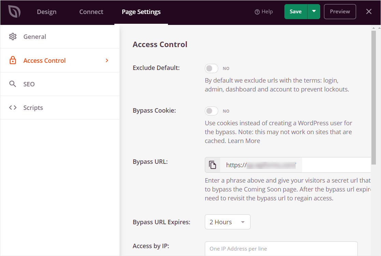The width and height of the screenshot is (381, 256).
Task: Open the Bypass URL Expires dropdown
Action: click(x=227, y=222)
